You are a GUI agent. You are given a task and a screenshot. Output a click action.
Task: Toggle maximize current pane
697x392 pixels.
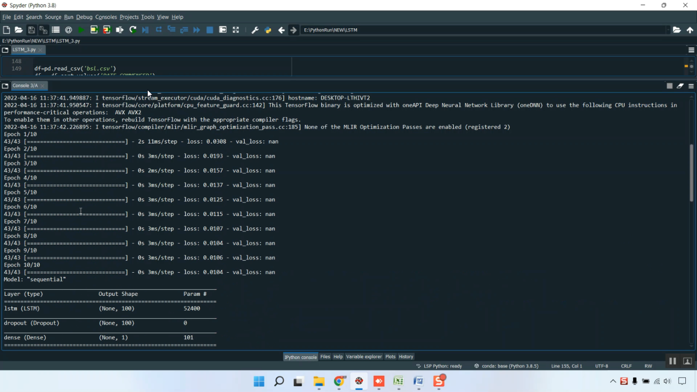click(x=236, y=30)
